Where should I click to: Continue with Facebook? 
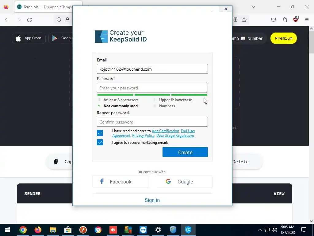click(x=121, y=181)
